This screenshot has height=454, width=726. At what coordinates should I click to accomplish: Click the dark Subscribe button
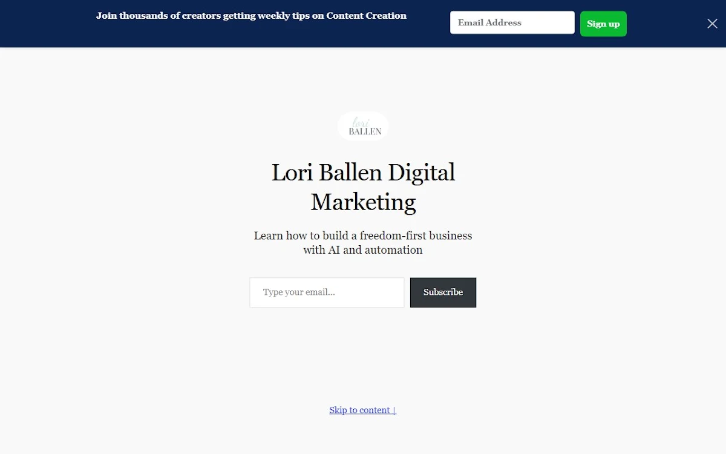point(443,292)
